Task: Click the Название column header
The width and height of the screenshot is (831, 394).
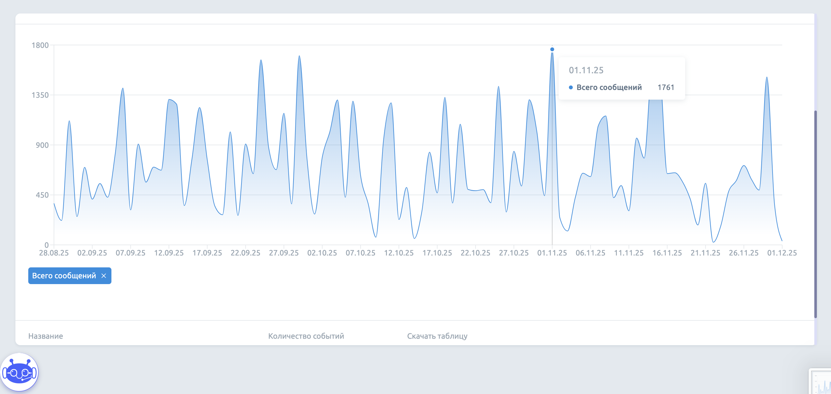Action: (x=46, y=336)
